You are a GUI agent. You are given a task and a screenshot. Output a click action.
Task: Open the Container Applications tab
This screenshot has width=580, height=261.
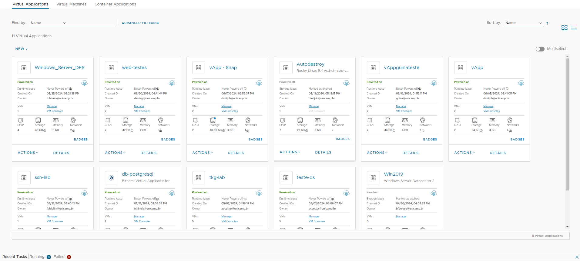tap(115, 4)
